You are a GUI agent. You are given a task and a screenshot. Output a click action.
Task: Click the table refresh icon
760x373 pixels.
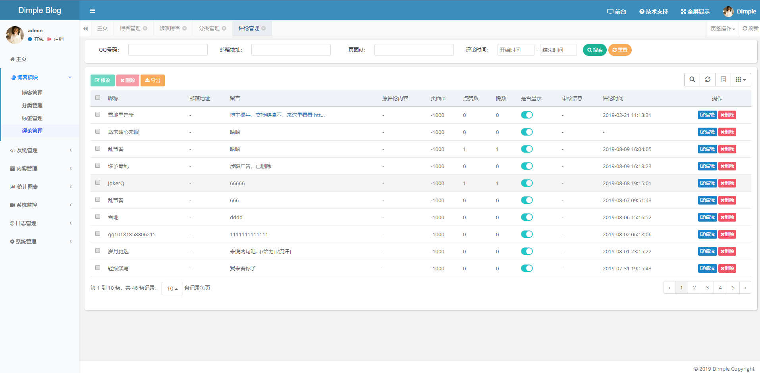708,80
